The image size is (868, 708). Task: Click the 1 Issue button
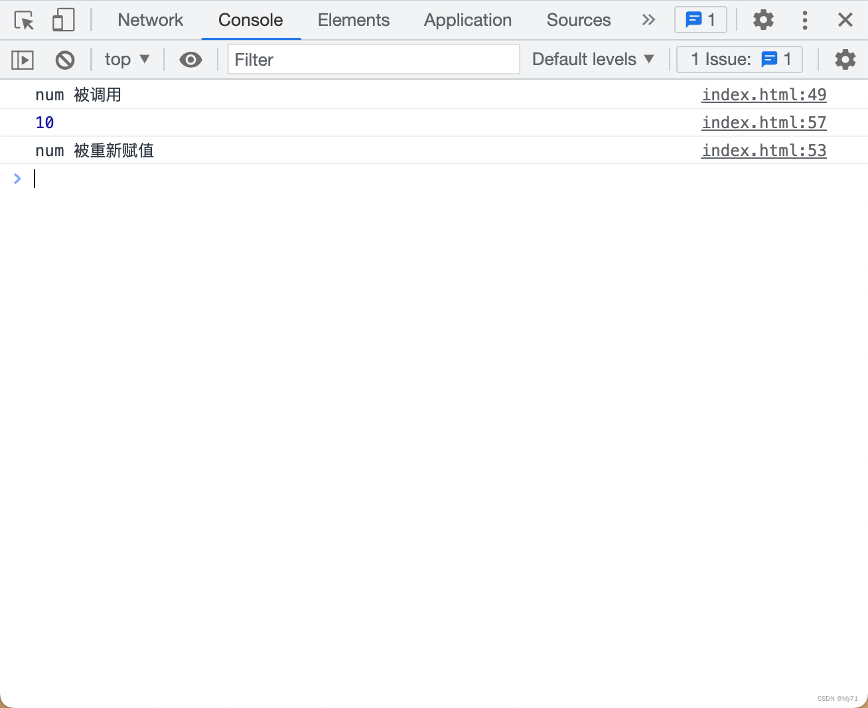[739, 60]
